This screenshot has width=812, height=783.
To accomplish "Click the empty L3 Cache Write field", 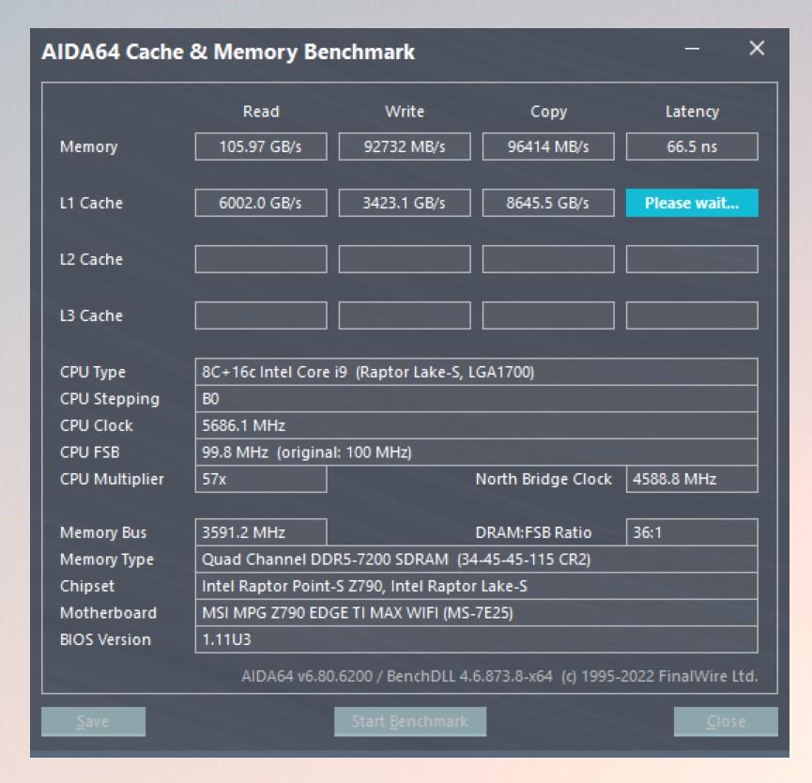I will coord(405,315).
